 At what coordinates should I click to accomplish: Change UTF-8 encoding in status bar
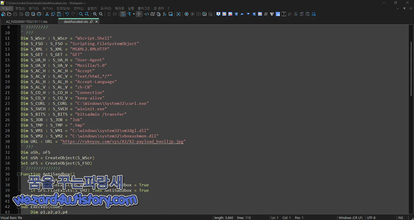(x=371, y=218)
